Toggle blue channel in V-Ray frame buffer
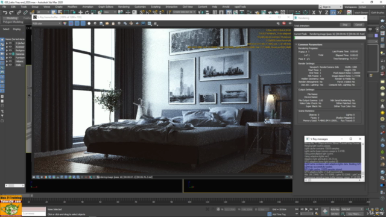The height and width of the screenshot is (217, 386). [83, 24]
